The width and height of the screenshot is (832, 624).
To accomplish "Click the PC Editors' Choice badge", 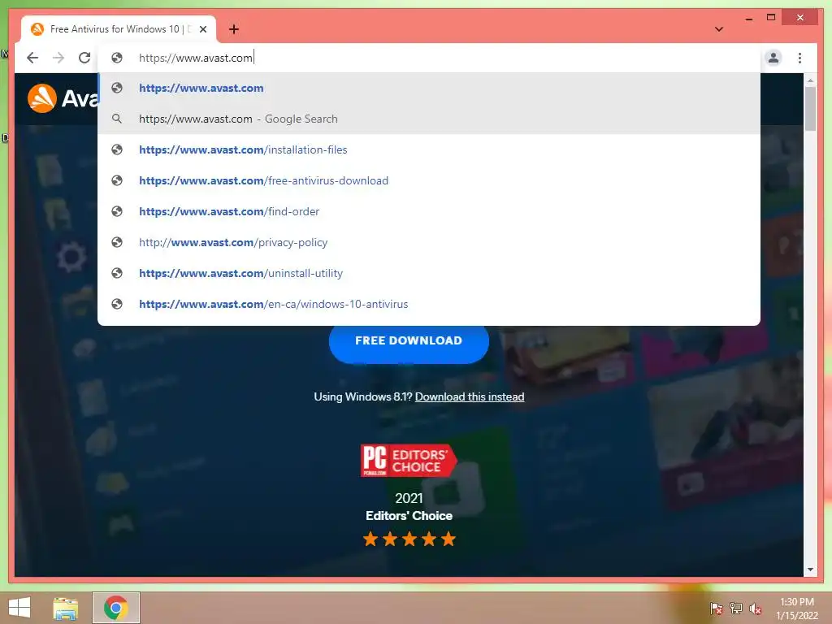I will pyautogui.click(x=409, y=460).
